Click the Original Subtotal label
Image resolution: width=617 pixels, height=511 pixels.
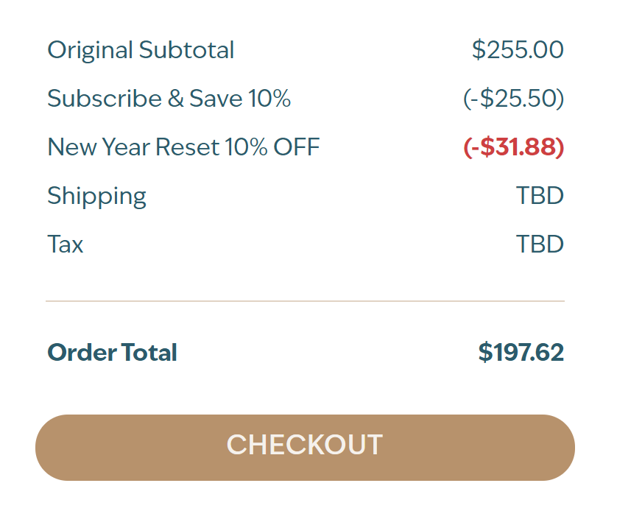pyautogui.click(x=141, y=50)
